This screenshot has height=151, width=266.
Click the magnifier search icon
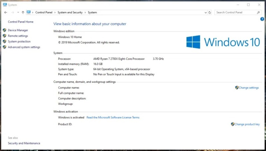tap(258, 12)
